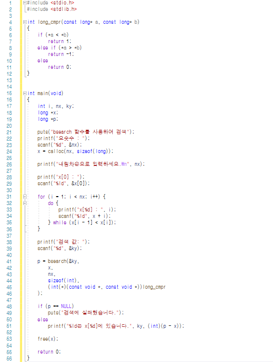Collapse the main function fold marker
This screenshot has height=362, width=273.
(25, 93)
